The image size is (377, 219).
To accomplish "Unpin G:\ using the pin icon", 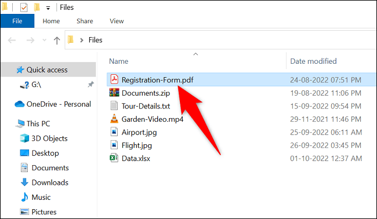I will pos(90,85).
